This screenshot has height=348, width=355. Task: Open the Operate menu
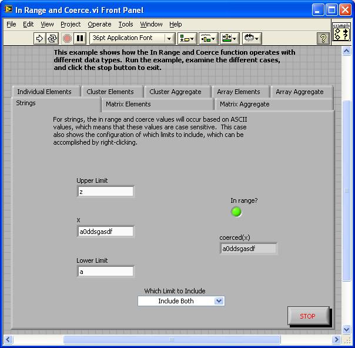(99, 24)
